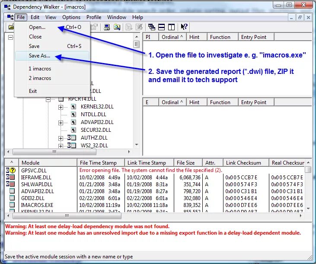This screenshot has width=316, height=264.
Task: Expand the AUTHZ.DLL tree node
Action: [61, 138]
